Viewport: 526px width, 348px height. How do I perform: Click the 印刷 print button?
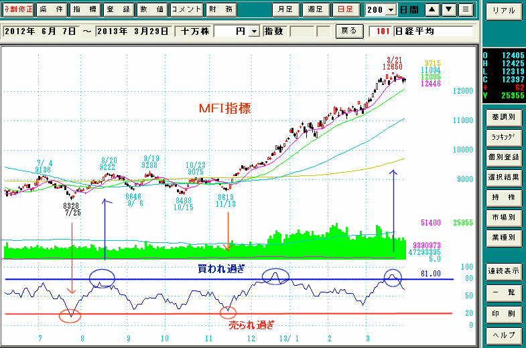point(504,315)
